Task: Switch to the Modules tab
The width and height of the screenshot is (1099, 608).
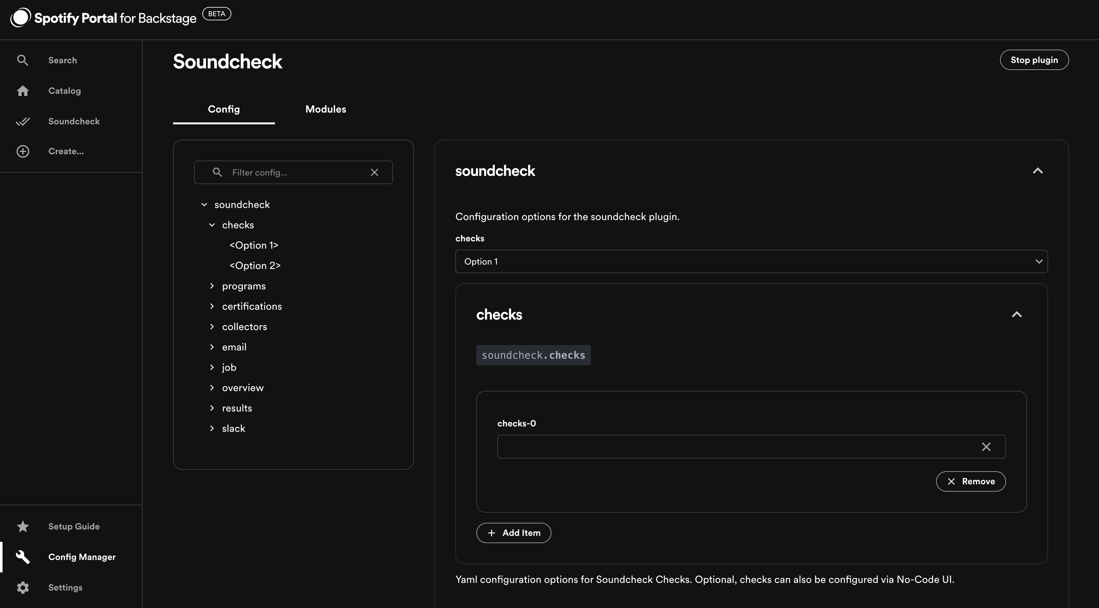Action: pos(325,109)
